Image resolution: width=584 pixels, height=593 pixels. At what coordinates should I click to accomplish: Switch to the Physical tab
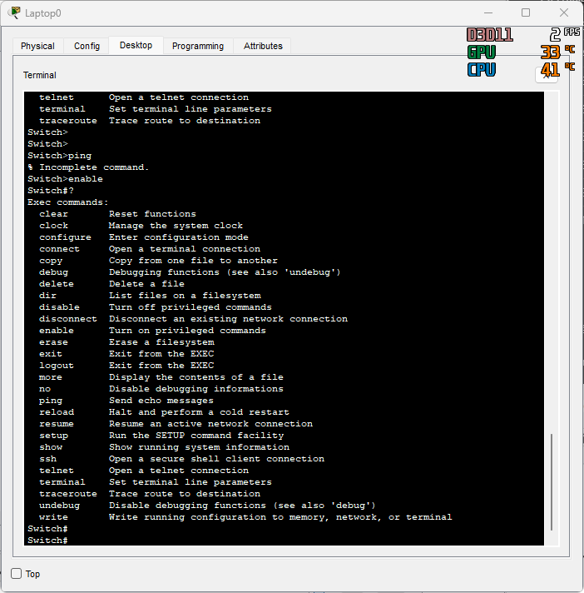[37, 46]
